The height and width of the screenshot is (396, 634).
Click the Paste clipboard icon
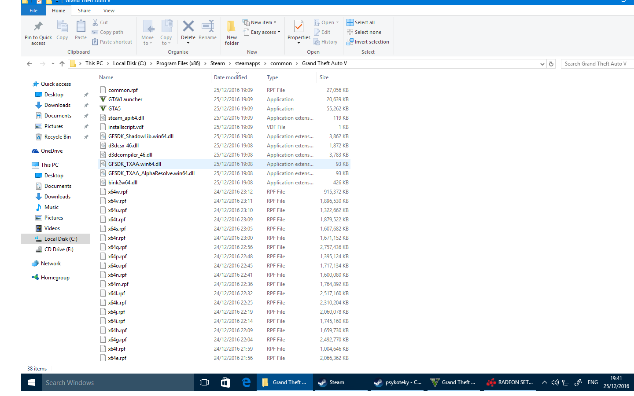[81, 26]
